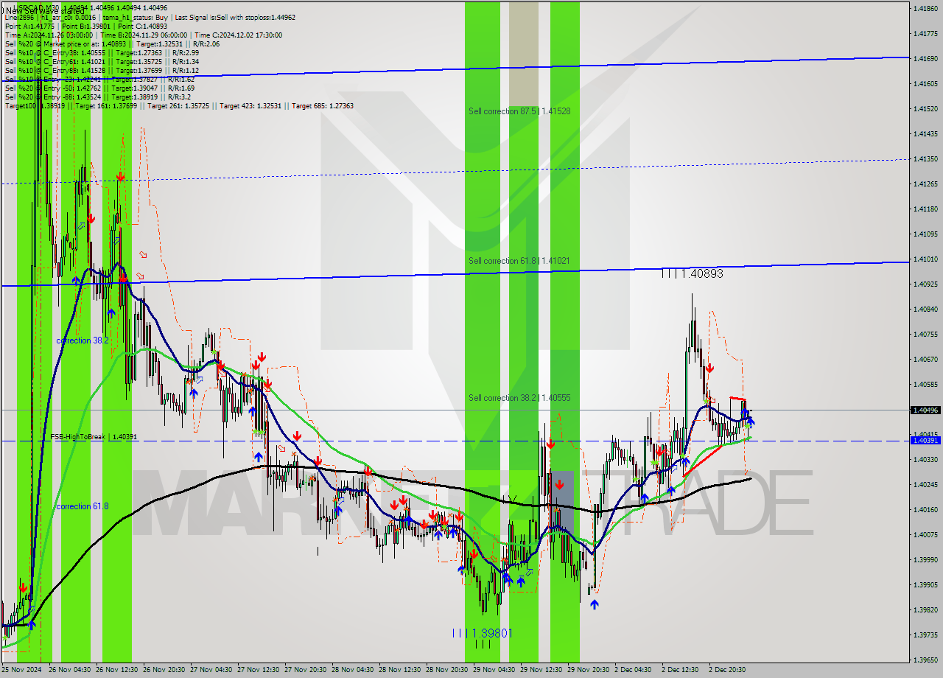Click the 1.40840 price axis label

925,309
